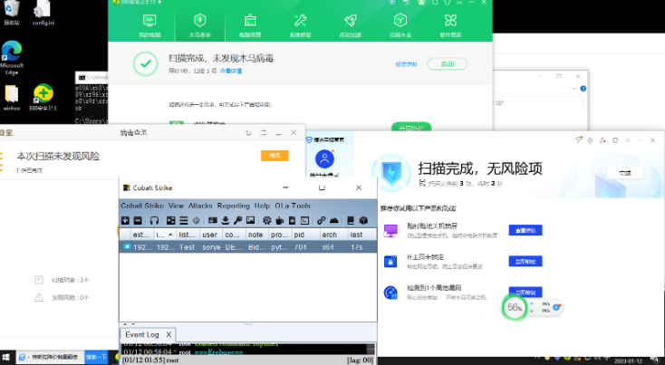665x365 pixels.
Task: Switch to session table view icon
Action: tap(183, 220)
